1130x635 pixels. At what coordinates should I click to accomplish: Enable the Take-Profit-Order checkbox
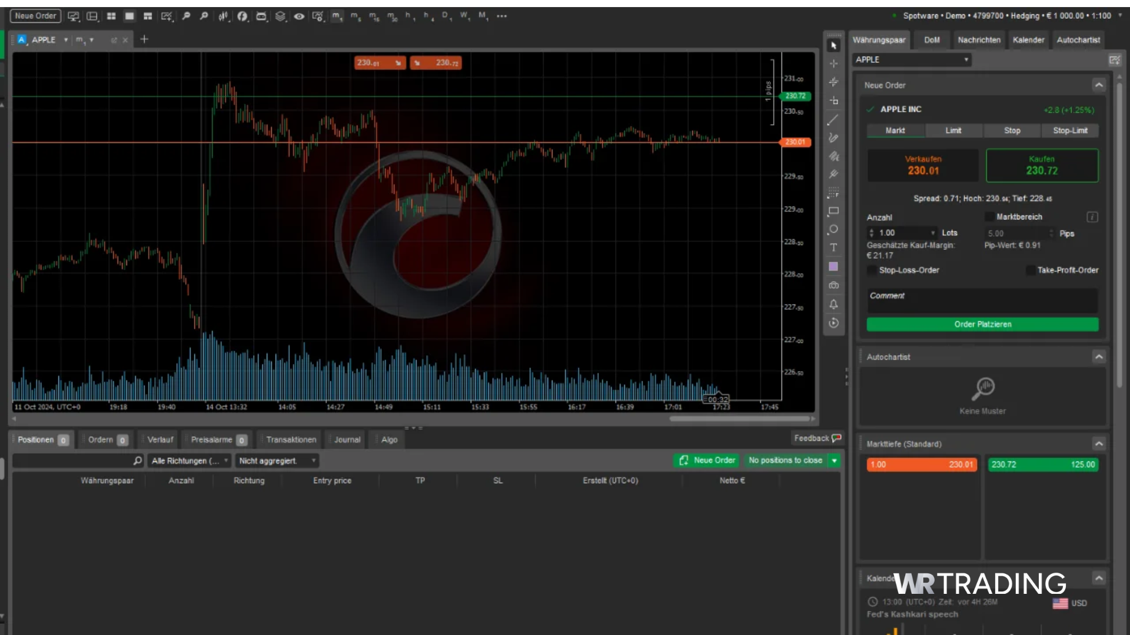click(x=1030, y=270)
